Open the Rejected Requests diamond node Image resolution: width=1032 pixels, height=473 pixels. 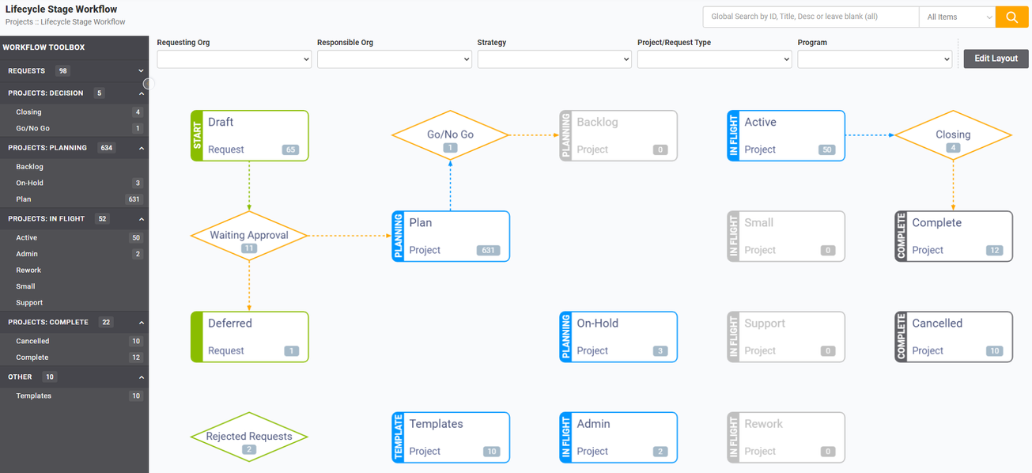click(x=249, y=436)
